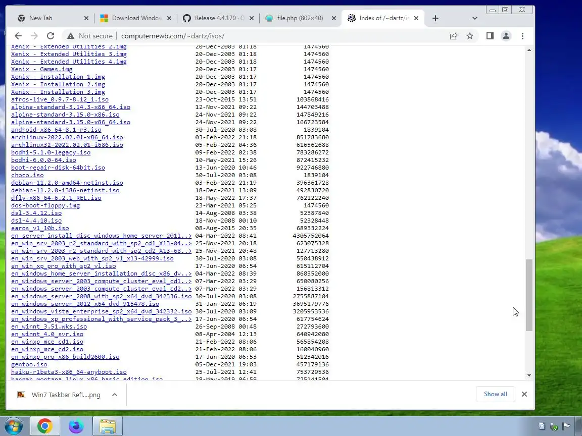Click the scrollbar up arrow
Screen dimensions: 582x436
point(529,49)
